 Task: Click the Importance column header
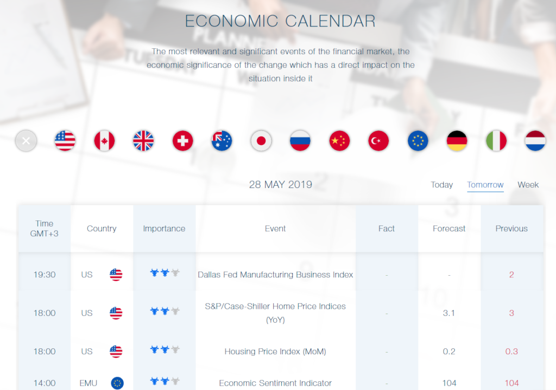pos(164,229)
